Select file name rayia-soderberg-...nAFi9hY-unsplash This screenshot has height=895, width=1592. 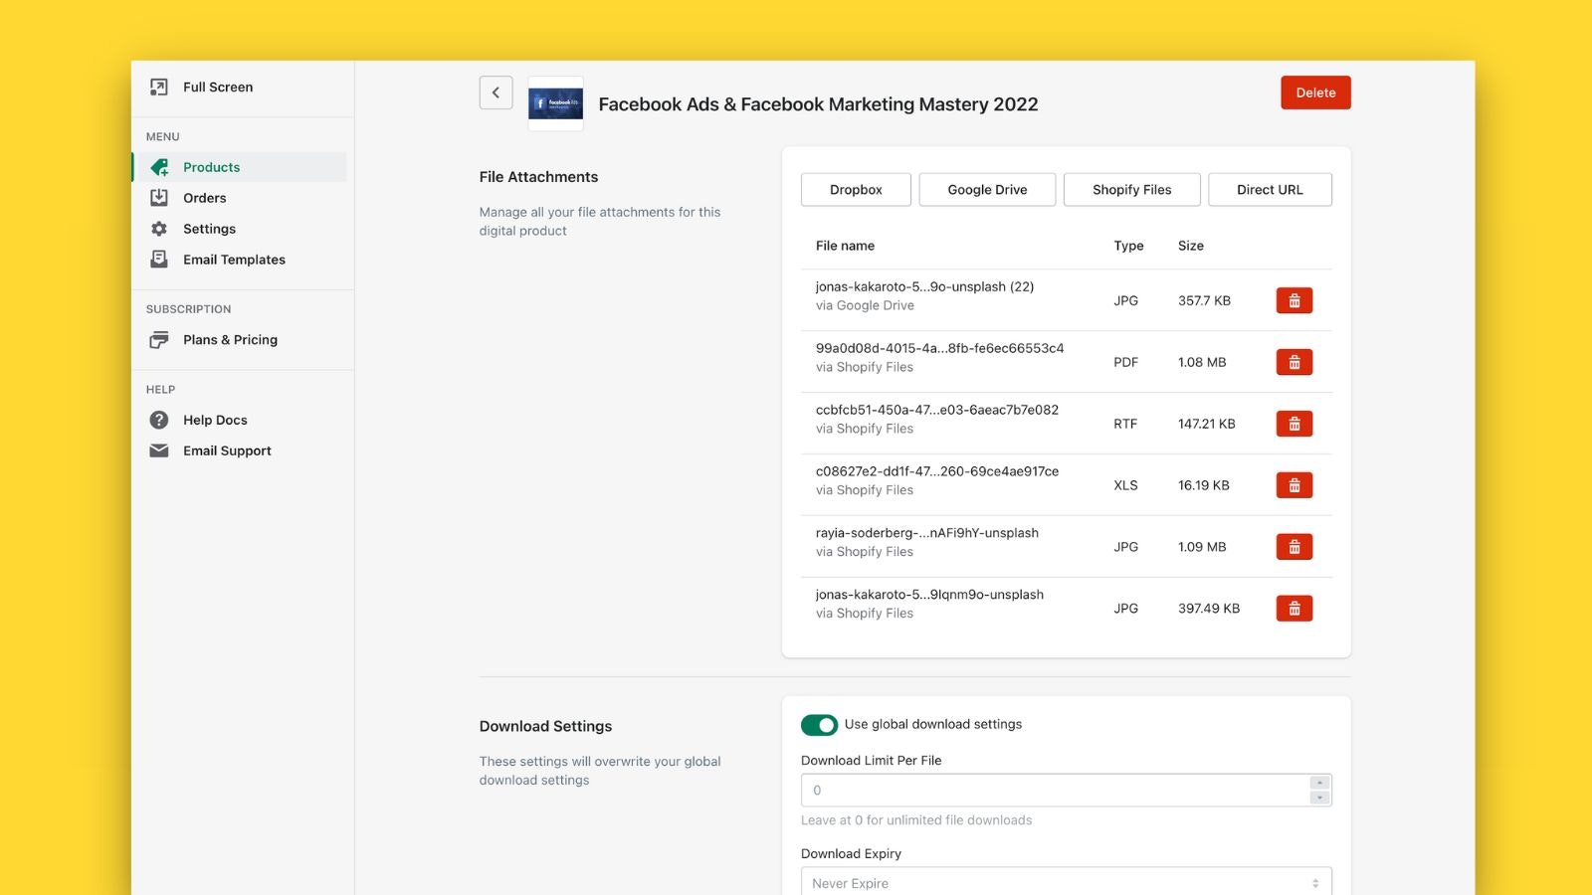927,533
